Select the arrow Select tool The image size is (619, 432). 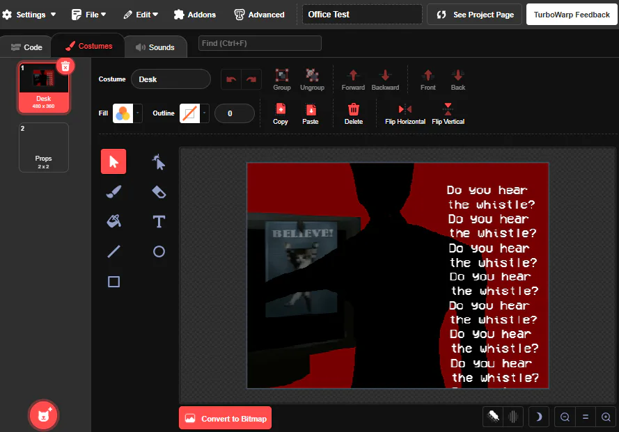pos(113,161)
